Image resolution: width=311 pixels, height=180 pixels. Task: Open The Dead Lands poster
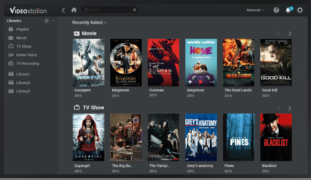pos(239,62)
